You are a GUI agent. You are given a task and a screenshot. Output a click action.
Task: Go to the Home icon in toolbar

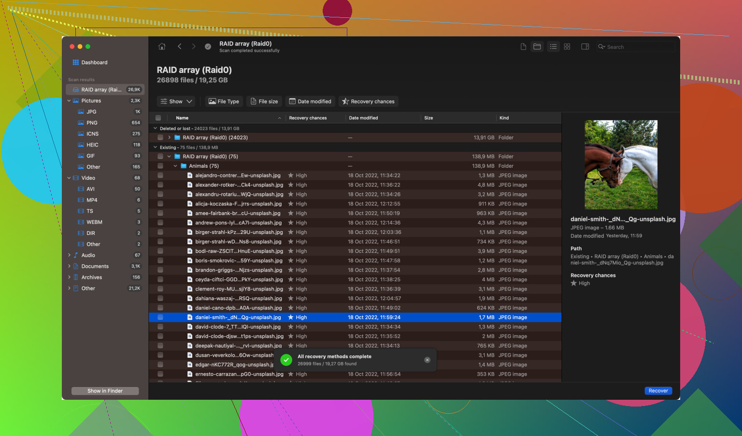[x=162, y=46]
